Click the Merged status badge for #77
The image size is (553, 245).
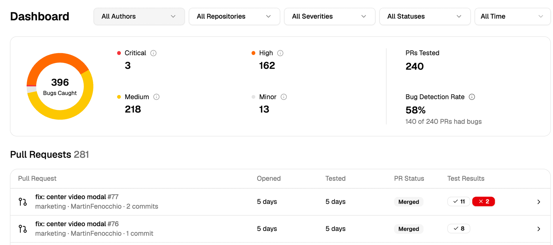(409, 202)
